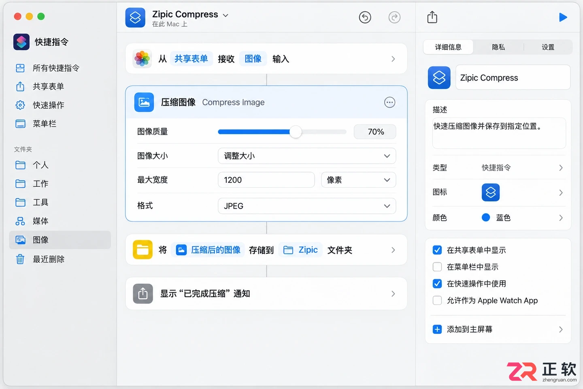Click the notification action share icon
The width and height of the screenshot is (583, 389).
(x=143, y=294)
